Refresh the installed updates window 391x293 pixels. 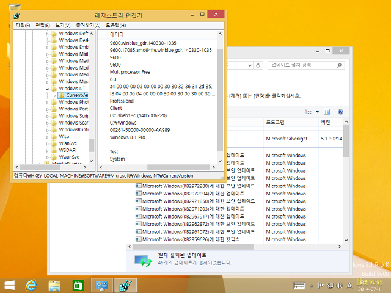pyautogui.click(x=258, y=65)
